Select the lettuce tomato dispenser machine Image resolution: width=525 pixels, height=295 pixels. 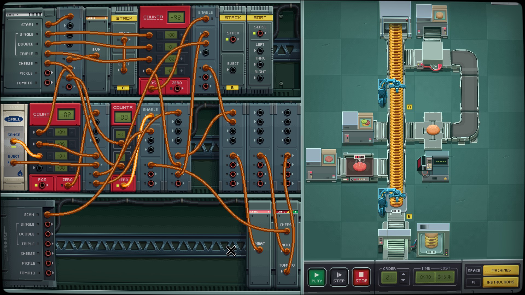click(x=358, y=128)
